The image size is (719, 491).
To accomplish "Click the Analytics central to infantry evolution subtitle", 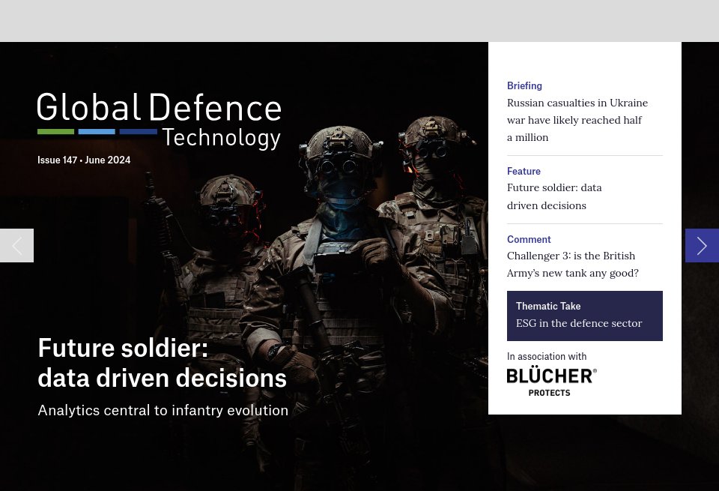I will pyautogui.click(x=163, y=410).
